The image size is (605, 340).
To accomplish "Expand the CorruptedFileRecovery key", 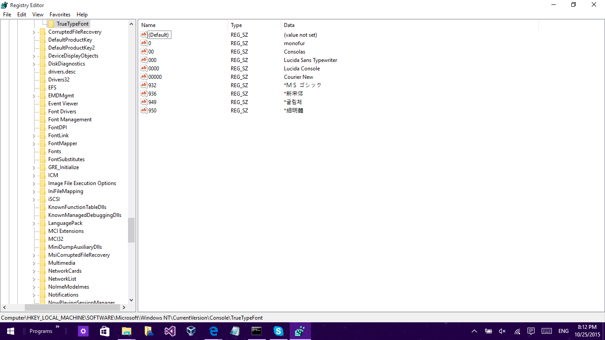I will coord(34,32).
